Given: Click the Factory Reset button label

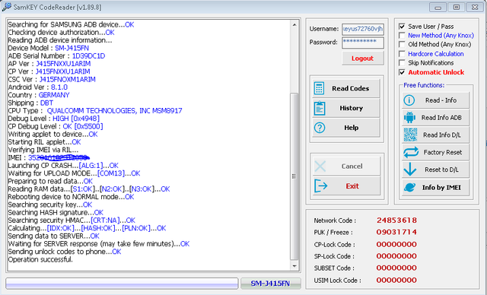Looking at the screenshot, I should coord(443,152).
